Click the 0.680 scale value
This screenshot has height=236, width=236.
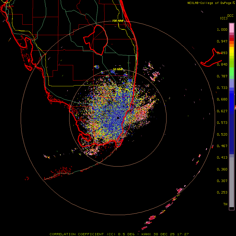[222, 99]
